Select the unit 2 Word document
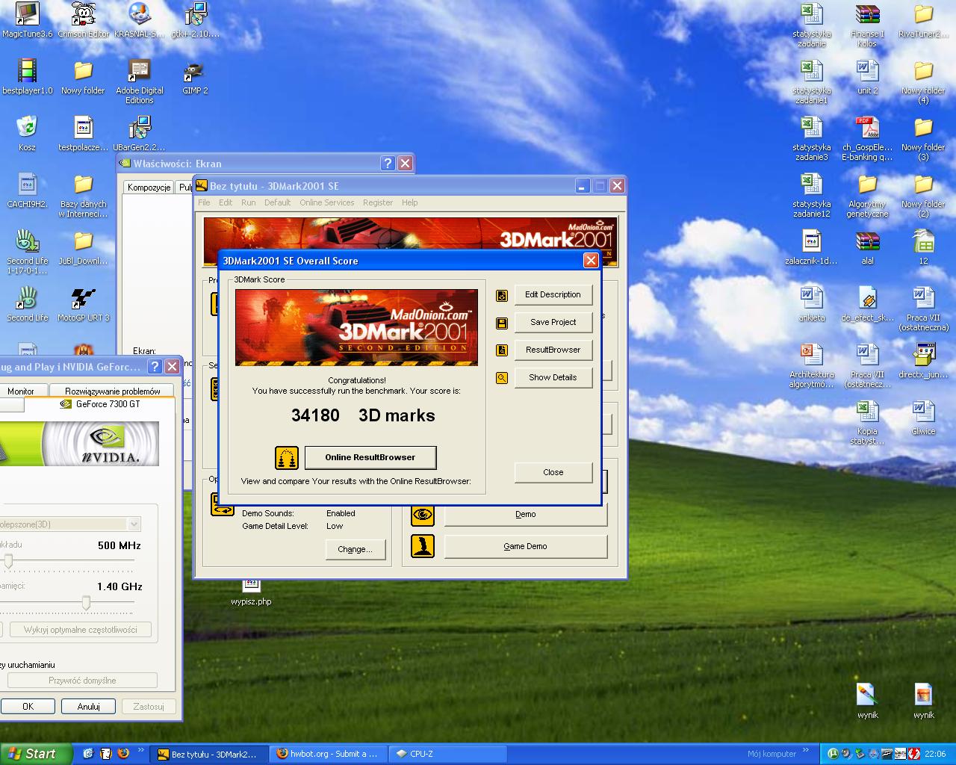The image size is (956, 765). pos(867,78)
